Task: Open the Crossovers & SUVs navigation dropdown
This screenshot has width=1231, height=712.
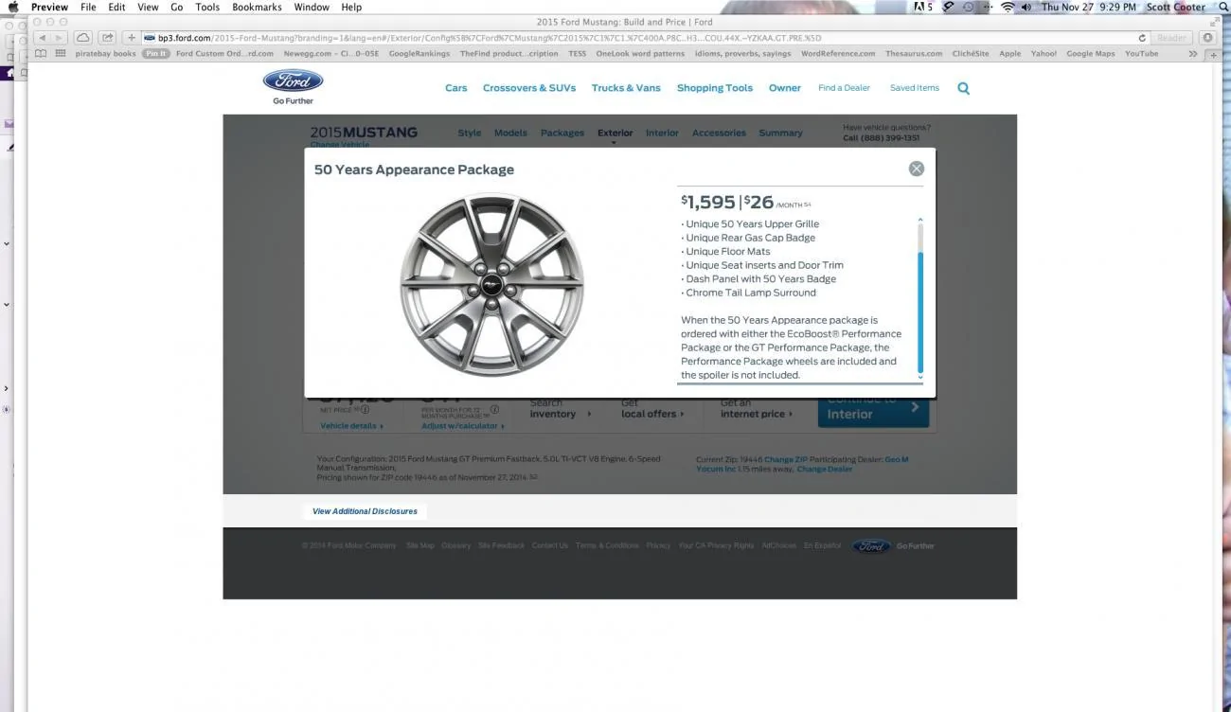Action: pyautogui.click(x=529, y=88)
